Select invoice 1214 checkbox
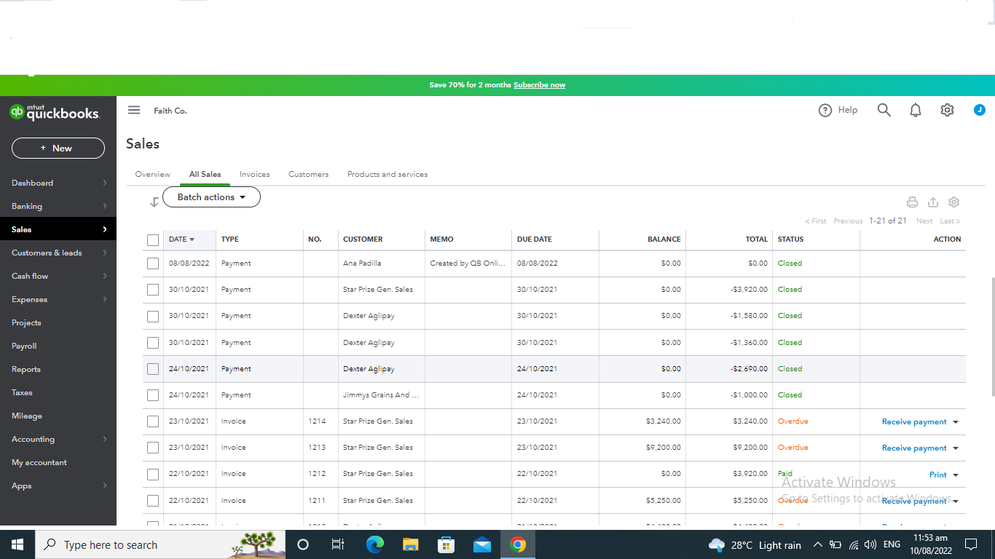This screenshot has width=995, height=559. [153, 421]
